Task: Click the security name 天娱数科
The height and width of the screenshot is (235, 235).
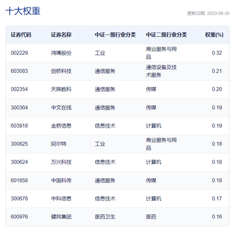Action: (61, 89)
